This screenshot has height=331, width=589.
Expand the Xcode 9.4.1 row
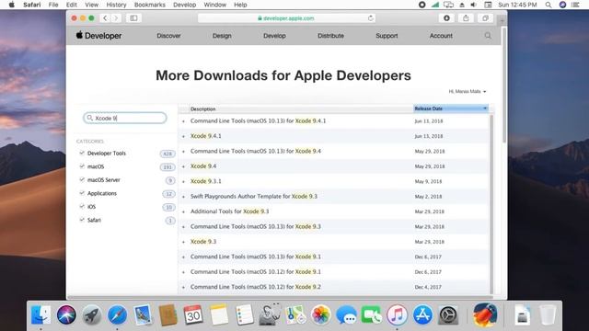point(184,136)
